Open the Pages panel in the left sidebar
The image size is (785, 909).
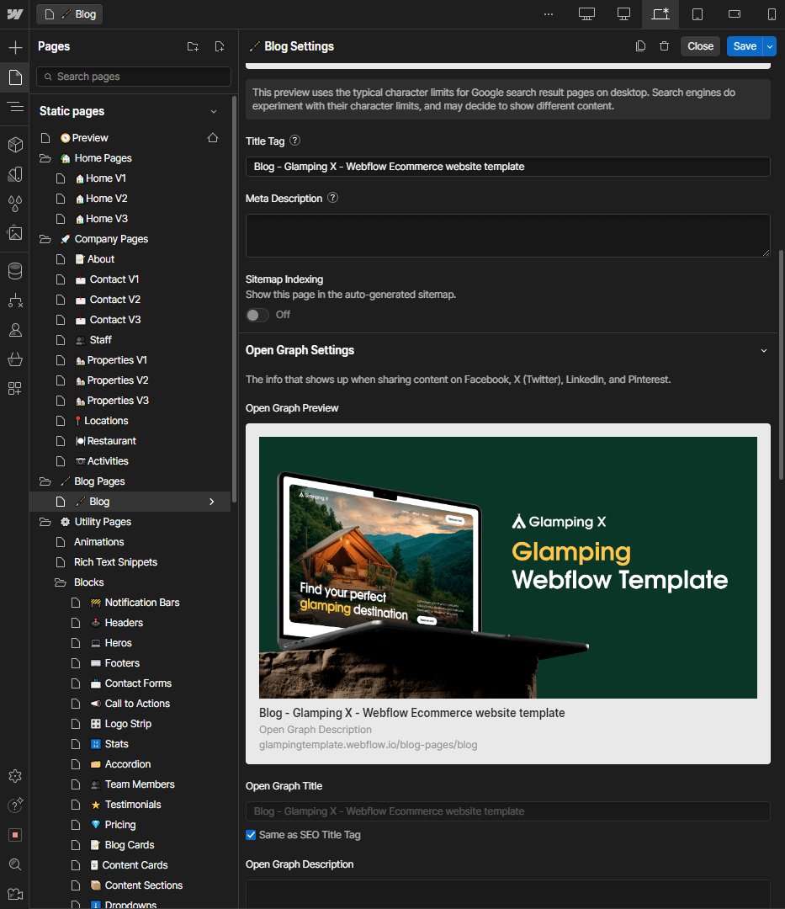pyautogui.click(x=14, y=76)
